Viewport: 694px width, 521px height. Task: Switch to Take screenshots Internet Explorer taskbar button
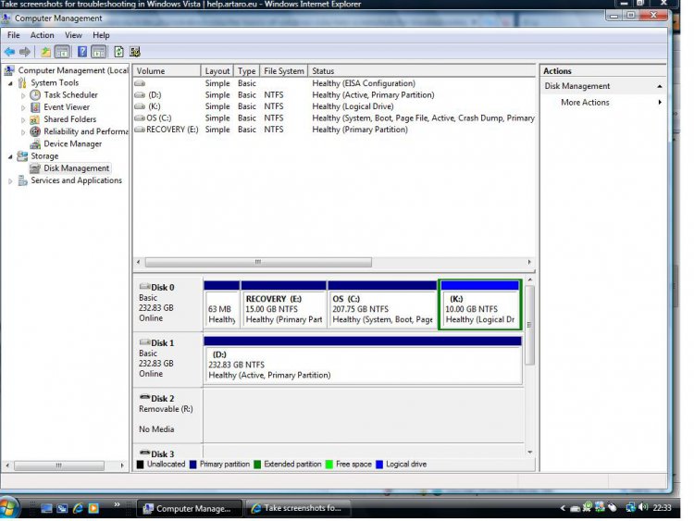tap(299, 508)
